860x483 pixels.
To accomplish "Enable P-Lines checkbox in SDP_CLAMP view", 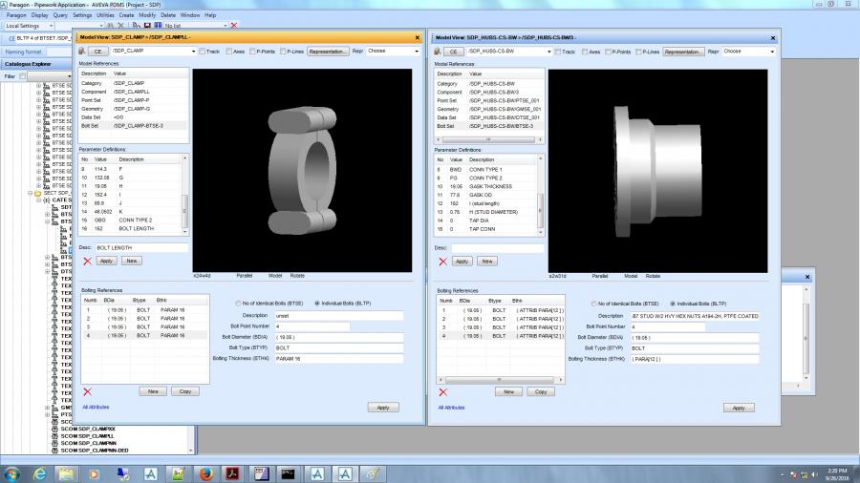I will coord(283,51).
